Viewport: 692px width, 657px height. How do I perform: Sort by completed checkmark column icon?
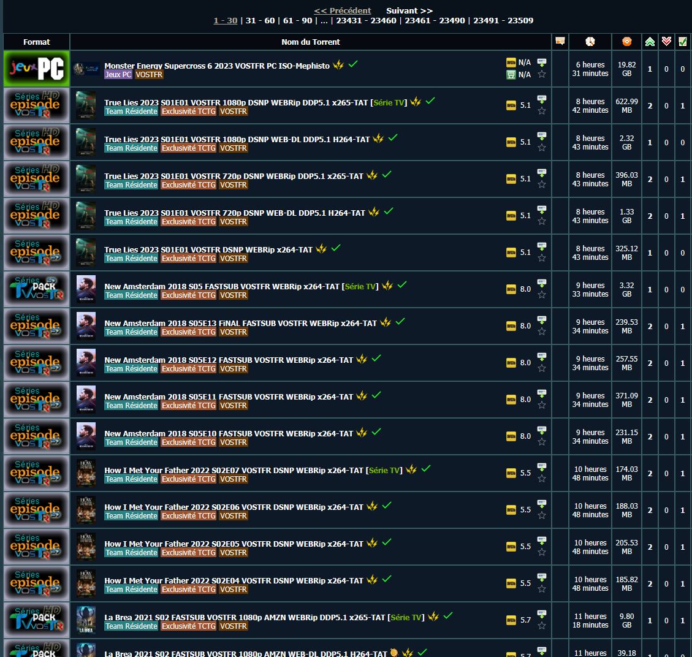point(683,42)
